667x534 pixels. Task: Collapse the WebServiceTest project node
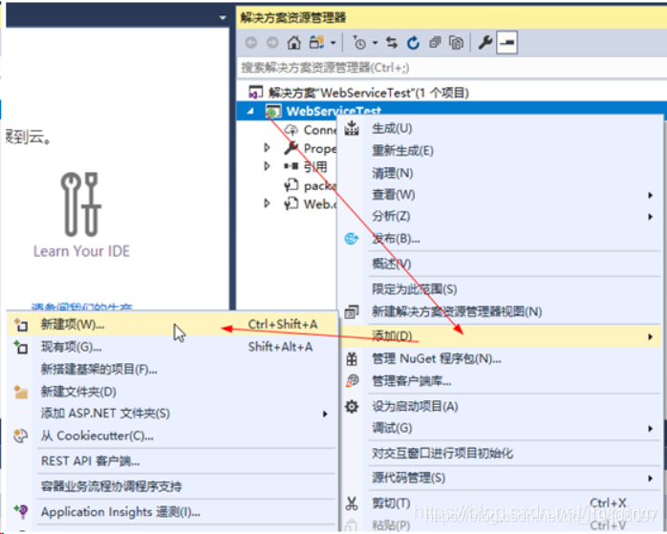click(251, 111)
